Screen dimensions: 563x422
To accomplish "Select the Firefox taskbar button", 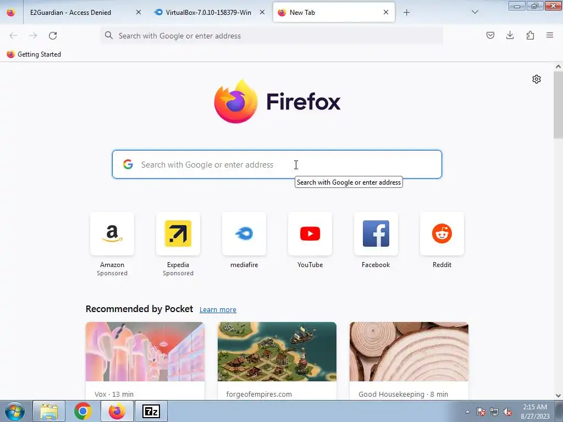I will tap(117, 411).
